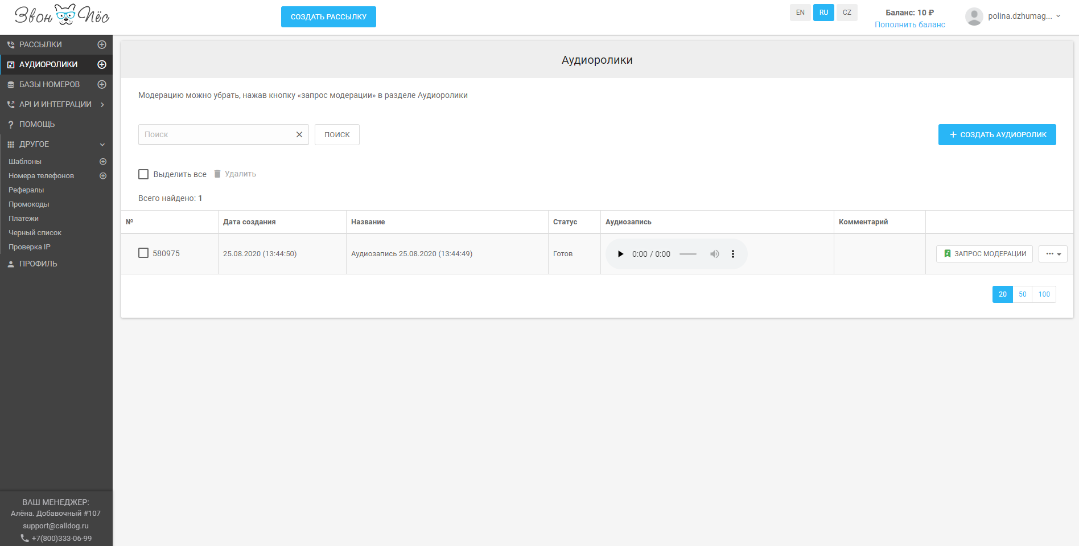This screenshot has height=546, width=1079.
Task: Open Шаблоны in the sidebar
Action: pyautogui.click(x=25, y=162)
